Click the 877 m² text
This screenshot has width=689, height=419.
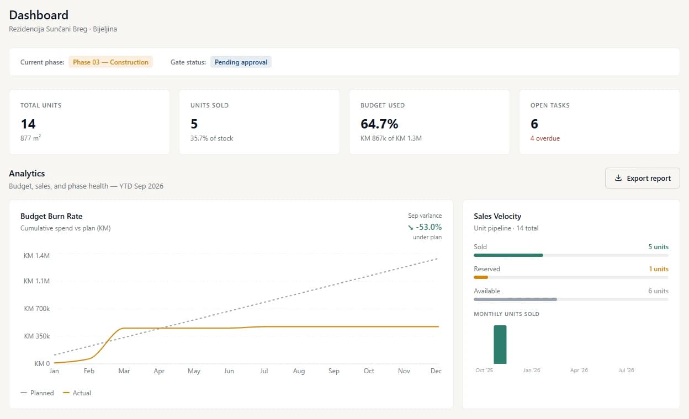coord(31,138)
